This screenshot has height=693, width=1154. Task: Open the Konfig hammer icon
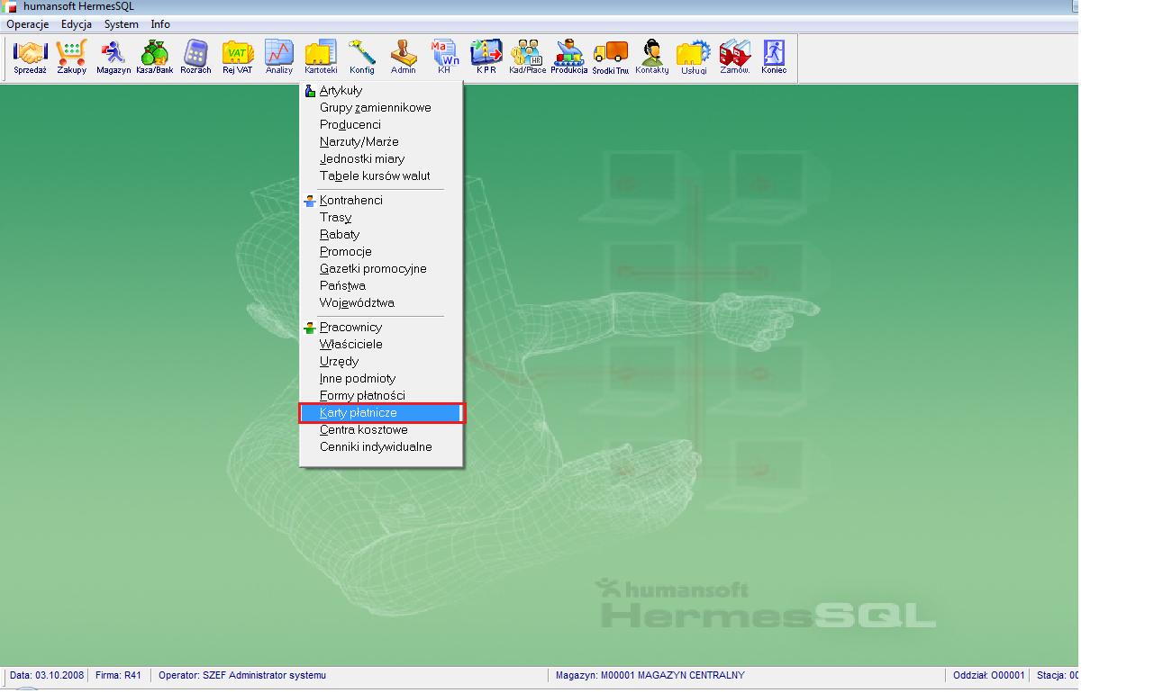click(x=362, y=57)
